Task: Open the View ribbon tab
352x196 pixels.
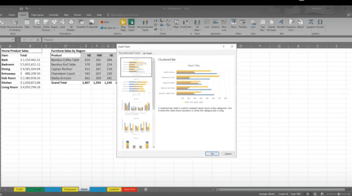Action: coord(89,15)
